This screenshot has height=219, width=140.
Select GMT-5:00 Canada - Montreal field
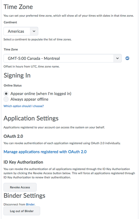pos(63,58)
